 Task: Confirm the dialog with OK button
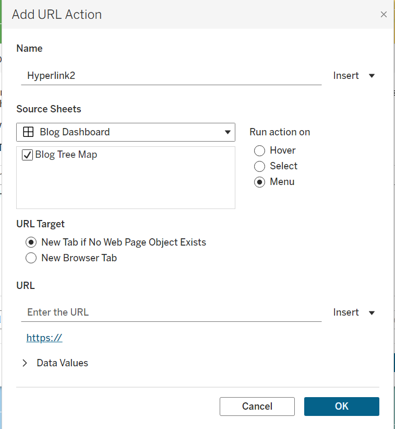coord(341,407)
